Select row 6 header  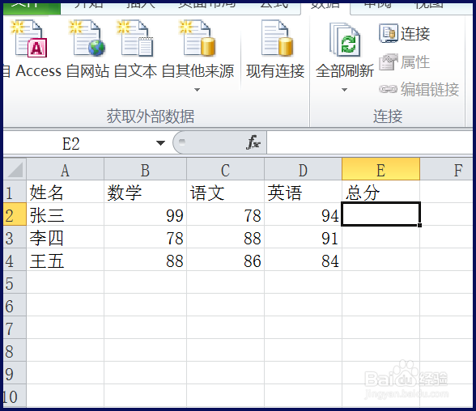(x=15, y=305)
